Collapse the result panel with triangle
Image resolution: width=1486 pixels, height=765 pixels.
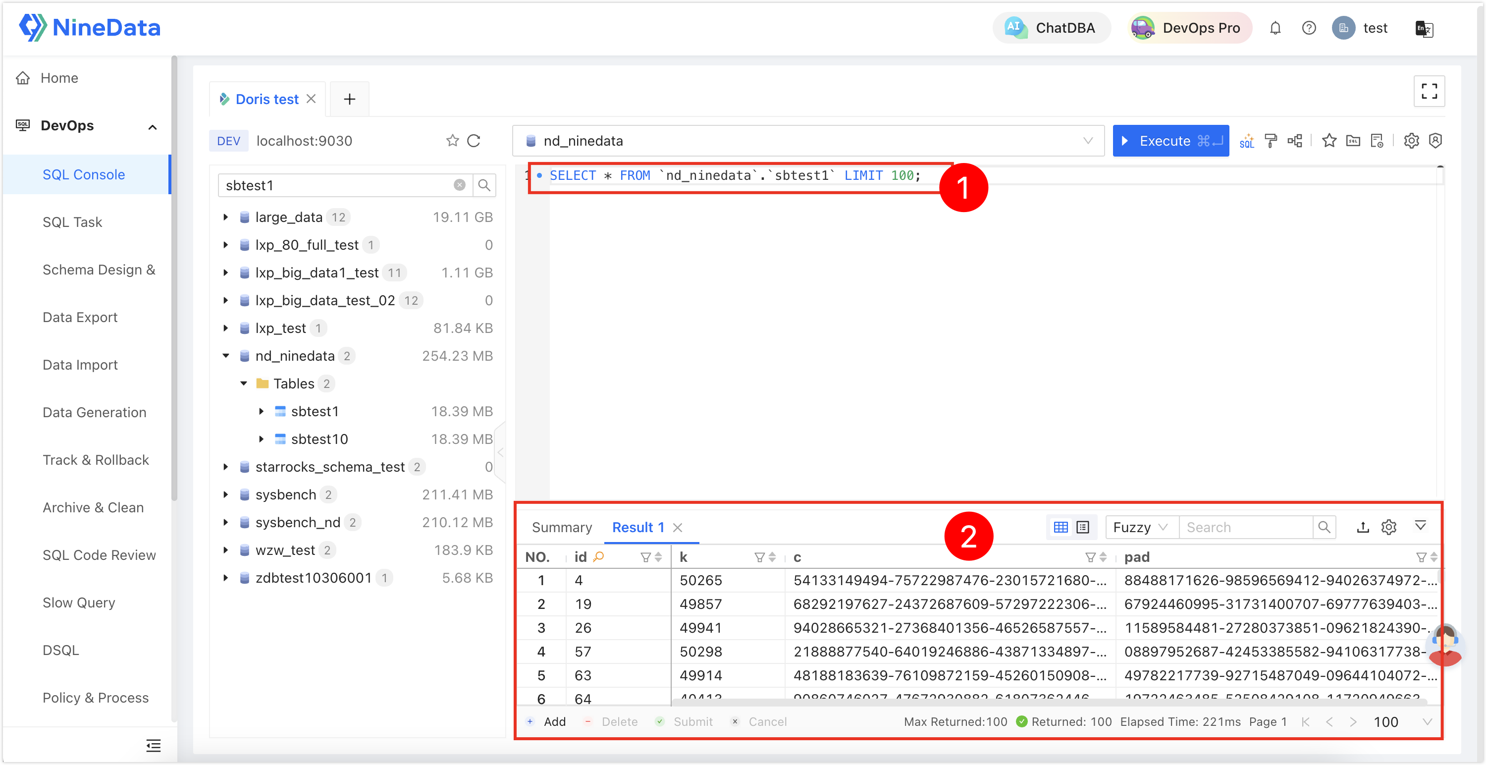[1420, 526]
